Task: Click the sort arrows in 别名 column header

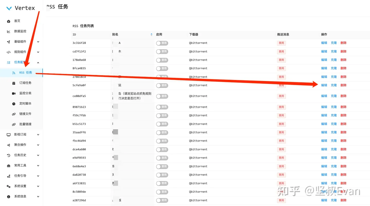Action: click(151, 35)
